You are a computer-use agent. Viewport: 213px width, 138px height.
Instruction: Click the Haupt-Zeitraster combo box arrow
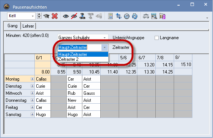(104, 47)
